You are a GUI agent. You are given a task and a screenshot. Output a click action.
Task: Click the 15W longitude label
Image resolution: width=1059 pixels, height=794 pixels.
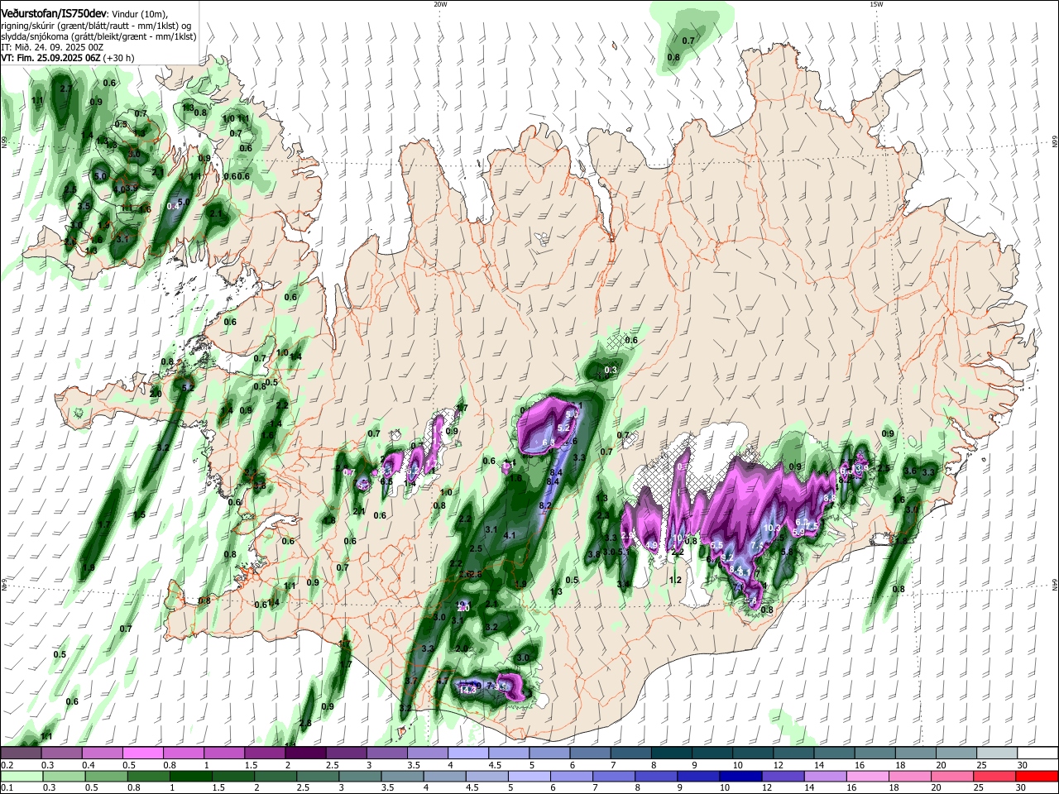pyautogui.click(x=876, y=4)
